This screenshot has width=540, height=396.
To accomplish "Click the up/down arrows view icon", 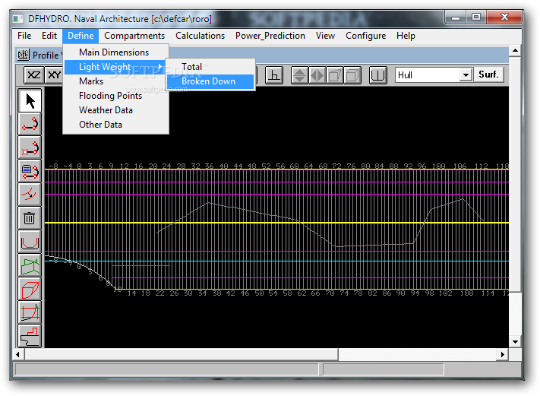I will point(299,74).
